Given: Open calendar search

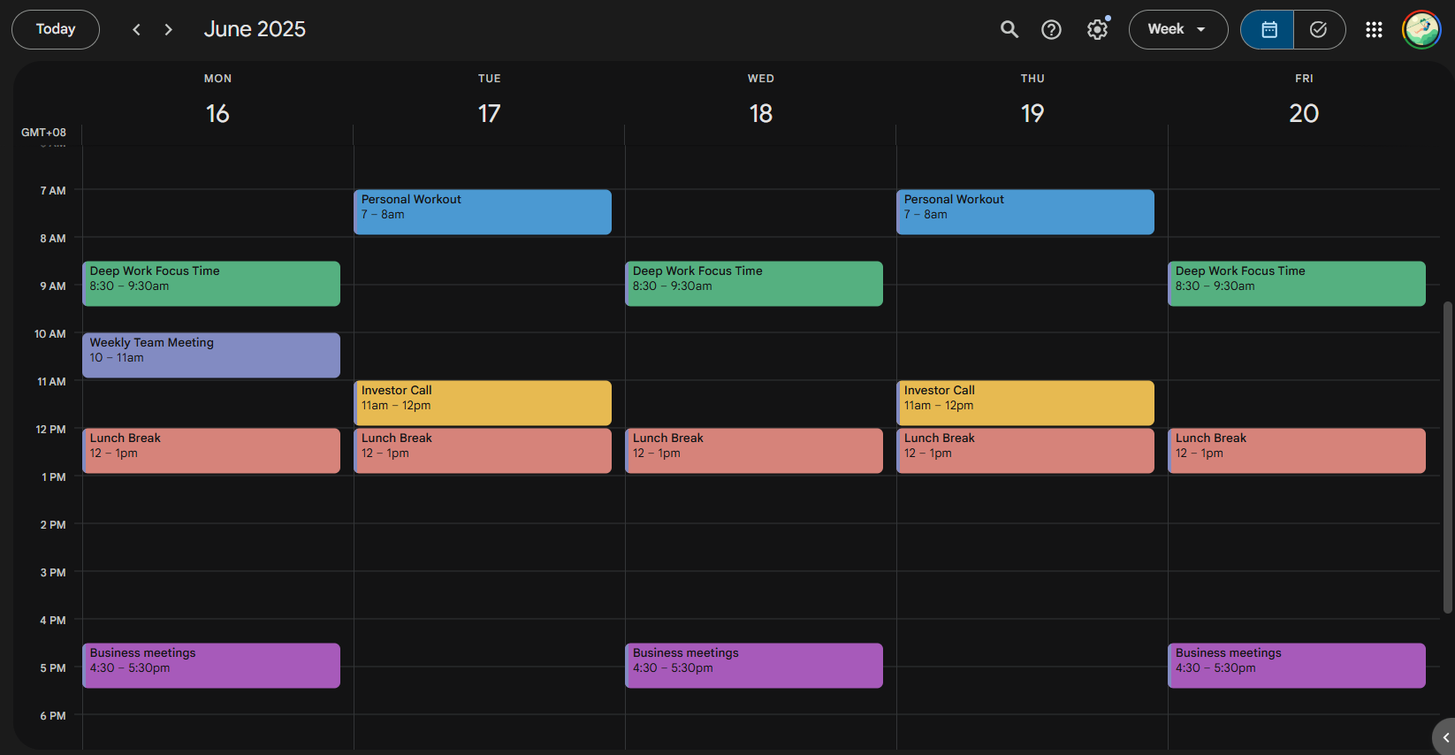Looking at the screenshot, I should click(x=1009, y=29).
